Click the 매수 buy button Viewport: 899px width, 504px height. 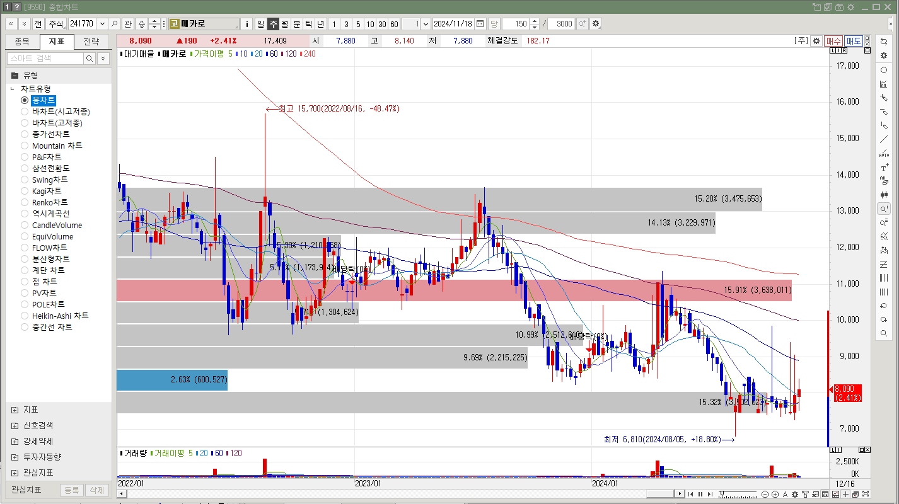[x=833, y=41]
